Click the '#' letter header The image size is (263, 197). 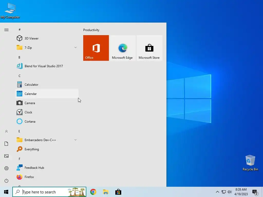(x=20, y=29)
